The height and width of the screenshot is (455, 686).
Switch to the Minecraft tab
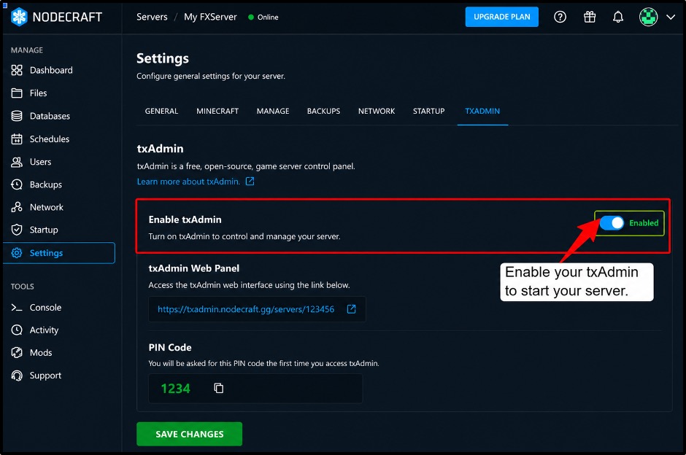[x=217, y=111]
